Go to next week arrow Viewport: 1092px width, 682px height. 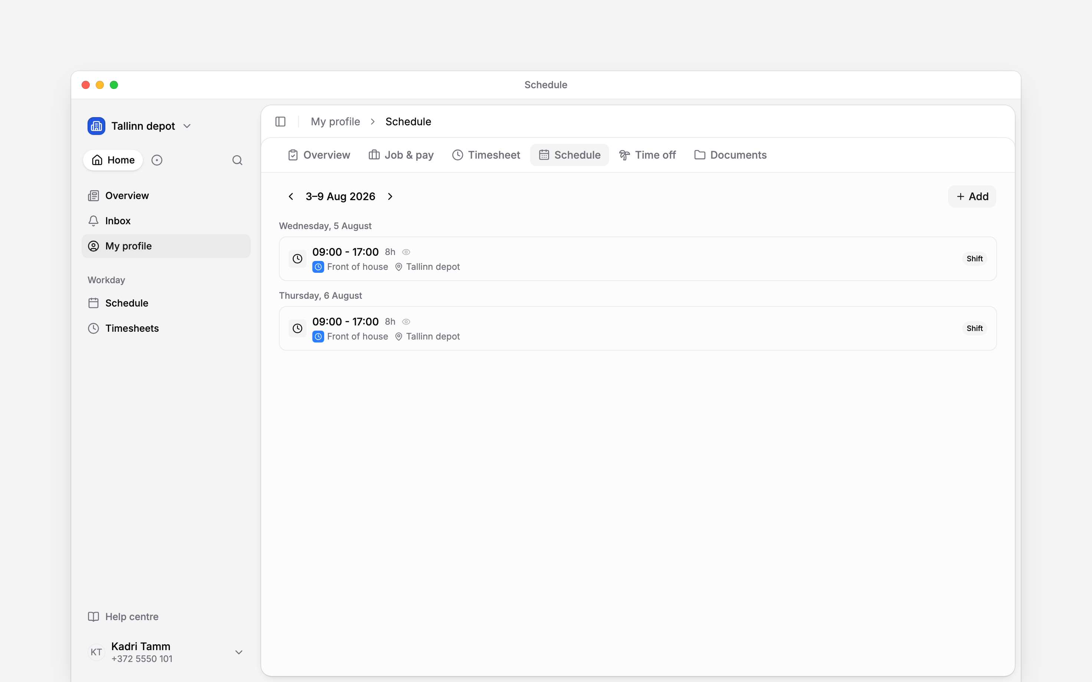click(x=390, y=197)
